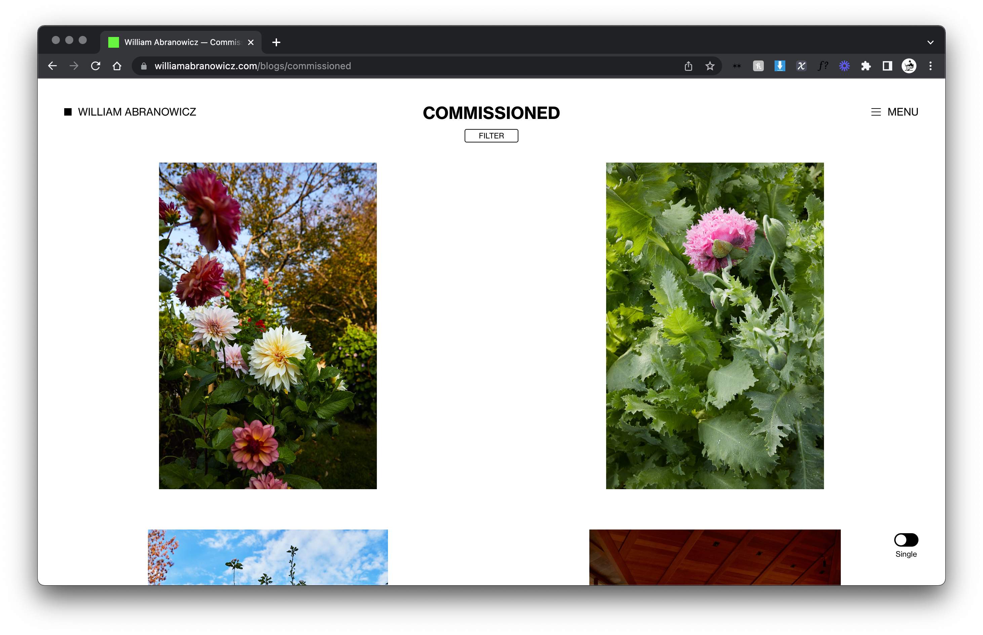This screenshot has height=635, width=983.
Task: Open the pink poppy photo thumbnail
Action: point(714,326)
